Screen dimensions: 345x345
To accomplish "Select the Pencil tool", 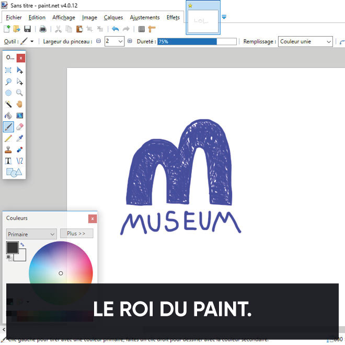I will coord(8,139).
